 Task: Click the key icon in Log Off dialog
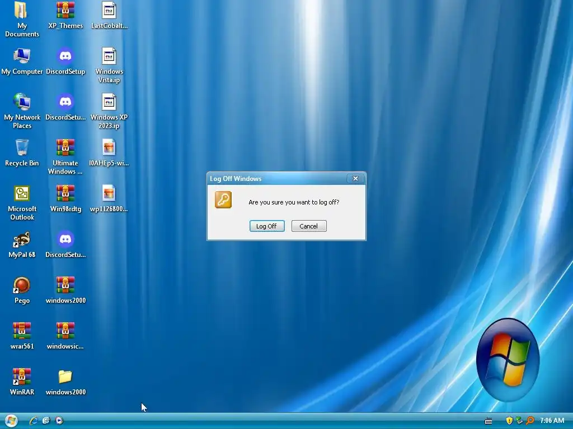pyautogui.click(x=223, y=200)
